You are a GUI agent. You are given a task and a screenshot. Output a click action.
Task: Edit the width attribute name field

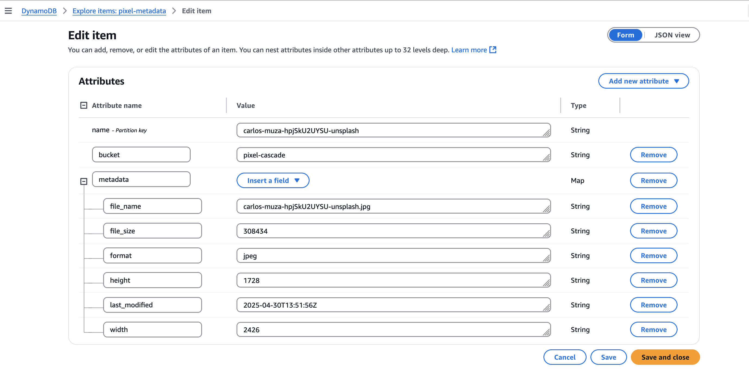[152, 330]
